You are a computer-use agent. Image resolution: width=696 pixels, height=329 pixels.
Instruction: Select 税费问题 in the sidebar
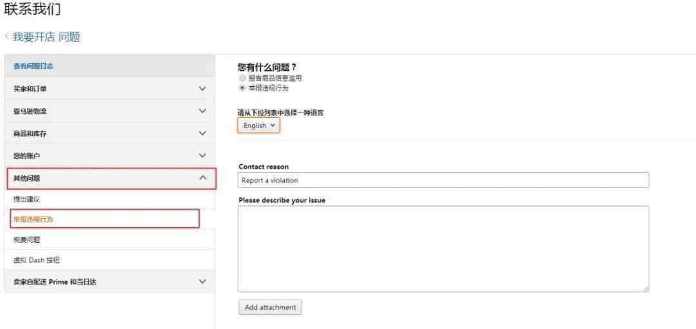coord(27,240)
